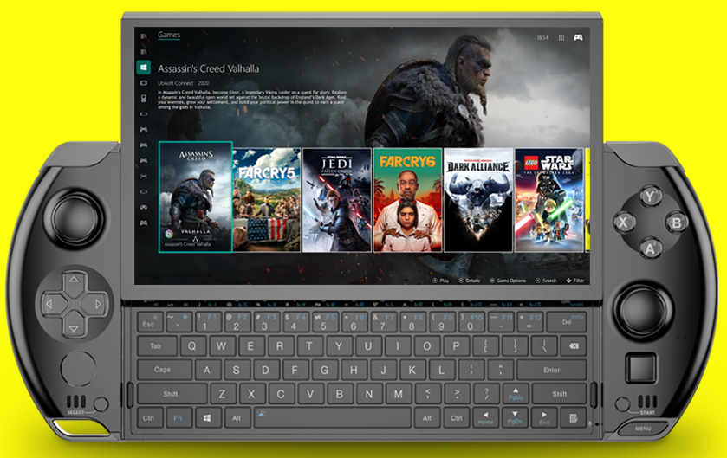
Task: Click the Assassin's Creed Valhalla title text
Action: [208, 68]
